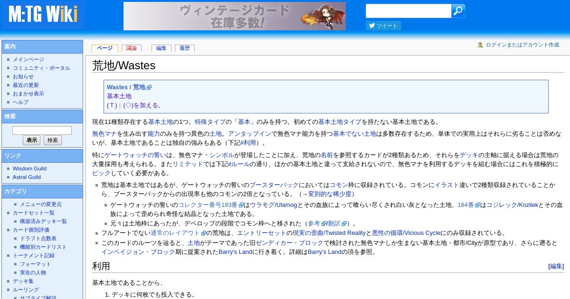Click 編集 link for 利用 section

coord(556,267)
